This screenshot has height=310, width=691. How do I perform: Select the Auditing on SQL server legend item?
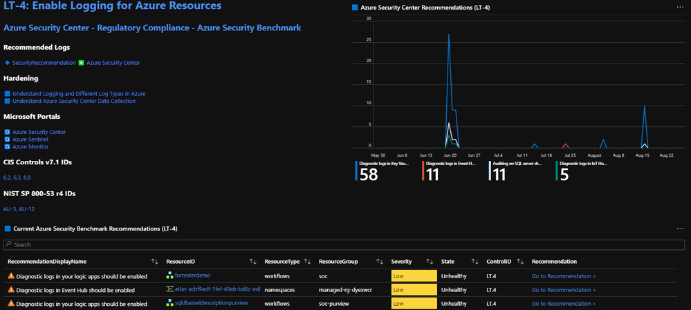tap(517, 171)
